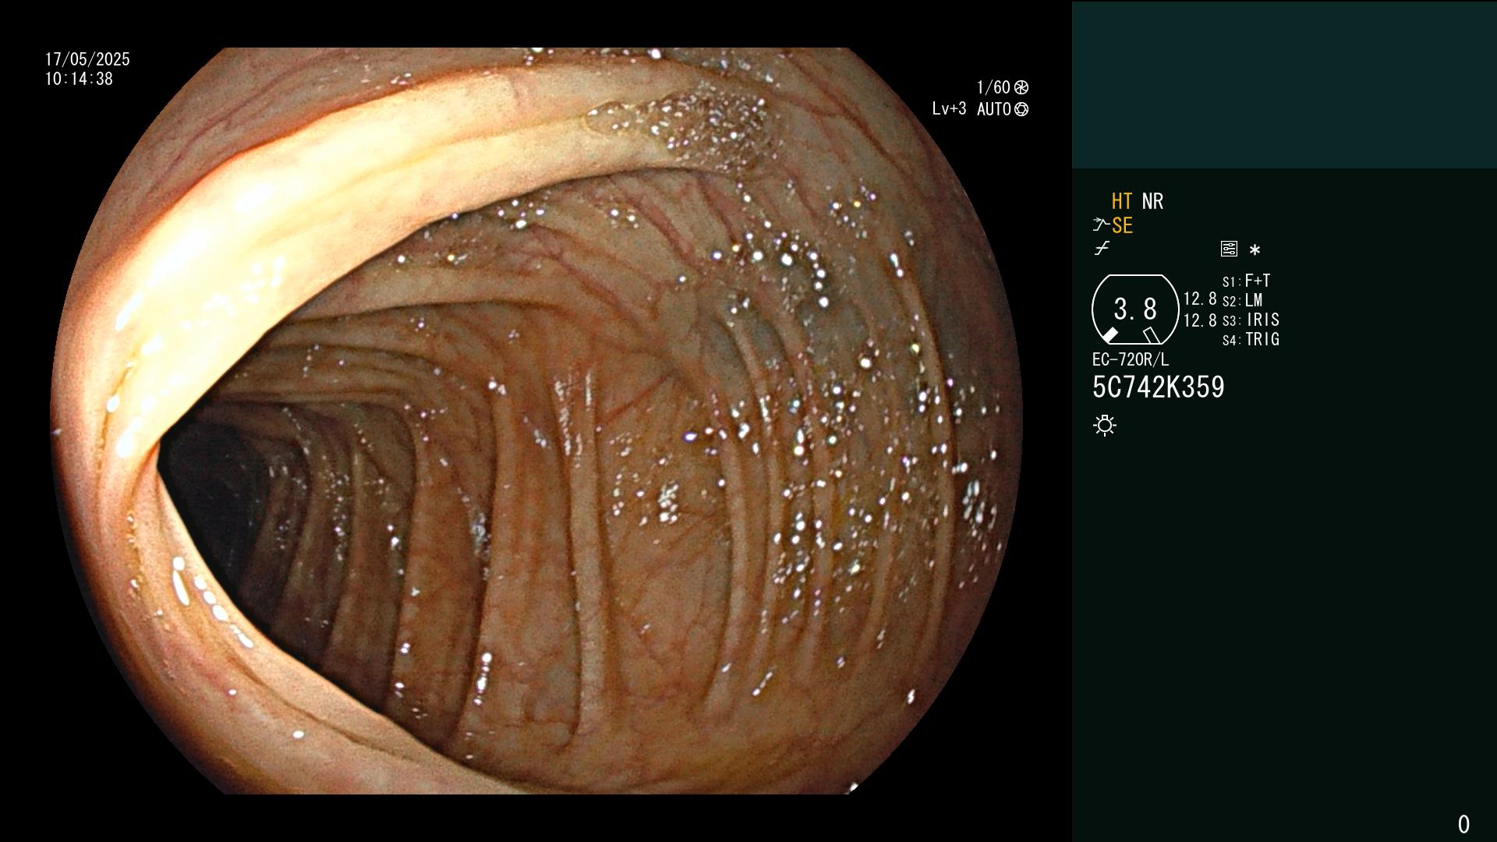Click the AUTO iris mode text

coord(993,109)
